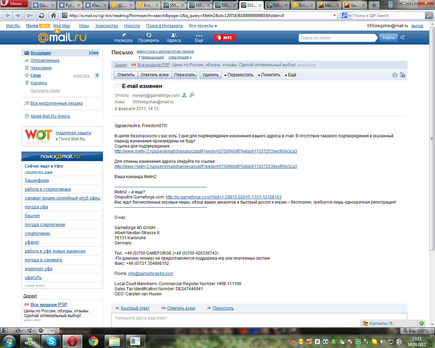Open the Корзина folder
The image size is (435, 348).
[x=39, y=83]
